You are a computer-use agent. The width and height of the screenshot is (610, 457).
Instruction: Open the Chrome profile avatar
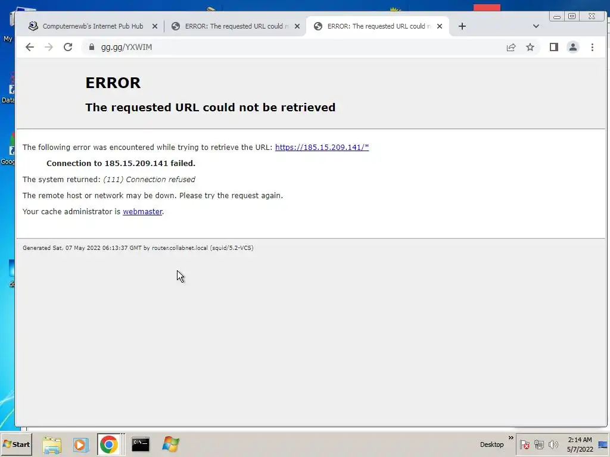pyautogui.click(x=572, y=48)
